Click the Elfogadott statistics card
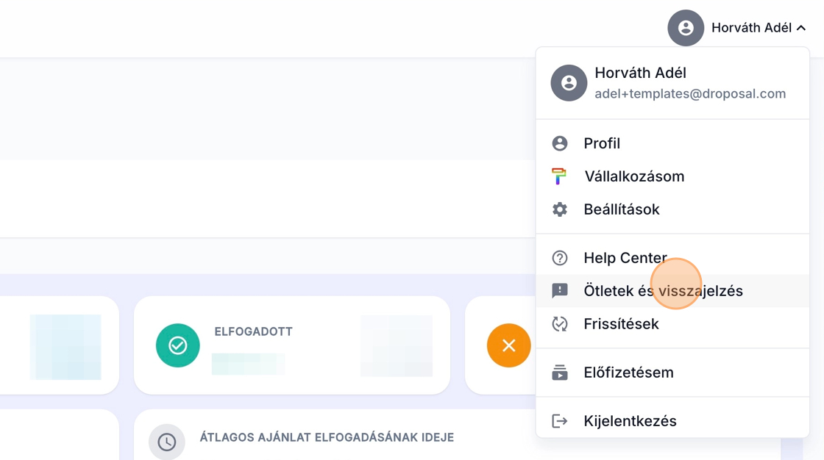The image size is (824, 460). pos(291,345)
